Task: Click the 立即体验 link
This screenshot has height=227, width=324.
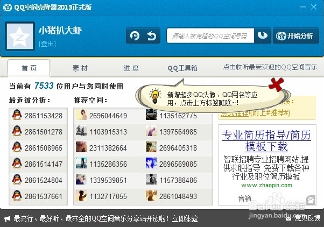Action: point(185,218)
